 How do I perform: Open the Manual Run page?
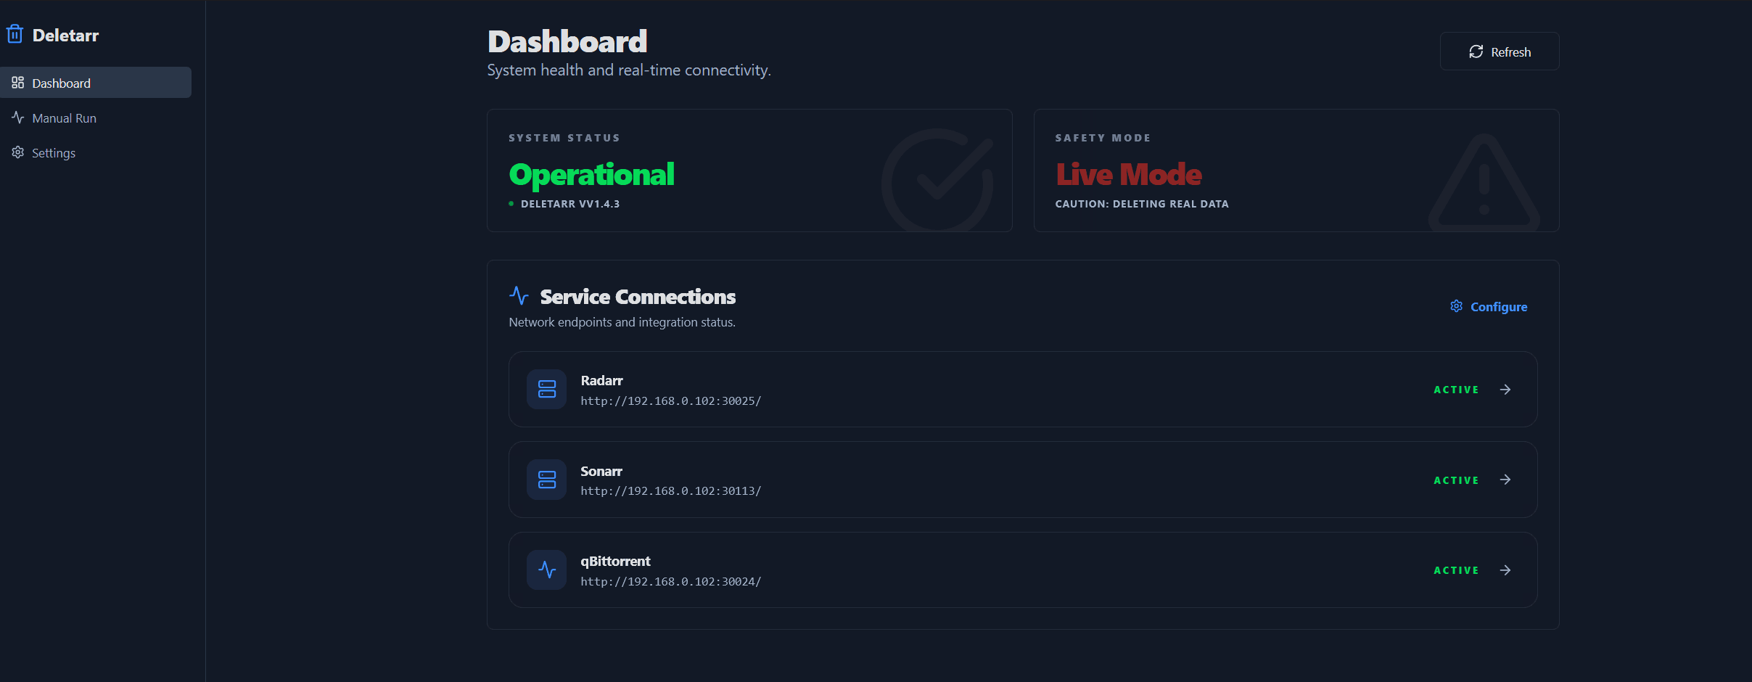[96, 118]
